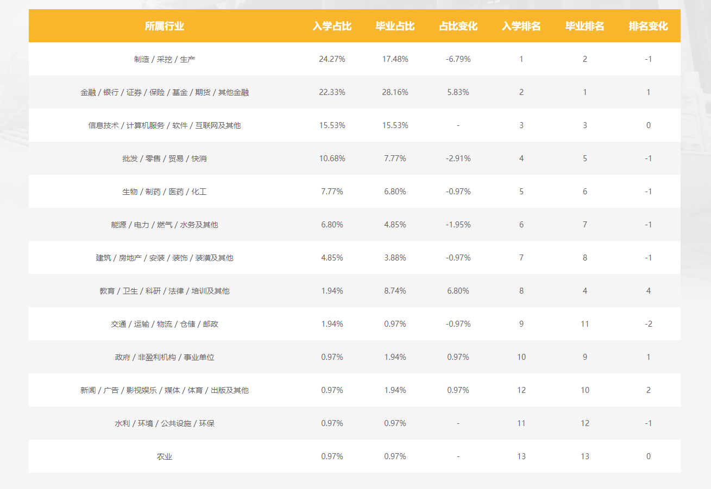Select the 排名变化 header cell
This screenshot has height=489, width=711.
tap(648, 26)
